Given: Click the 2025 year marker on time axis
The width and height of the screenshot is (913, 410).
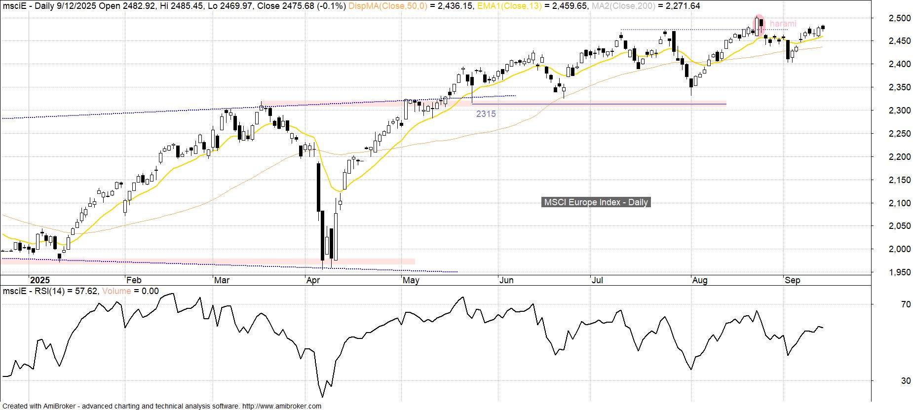Looking at the screenshot, I should point(39,280).
